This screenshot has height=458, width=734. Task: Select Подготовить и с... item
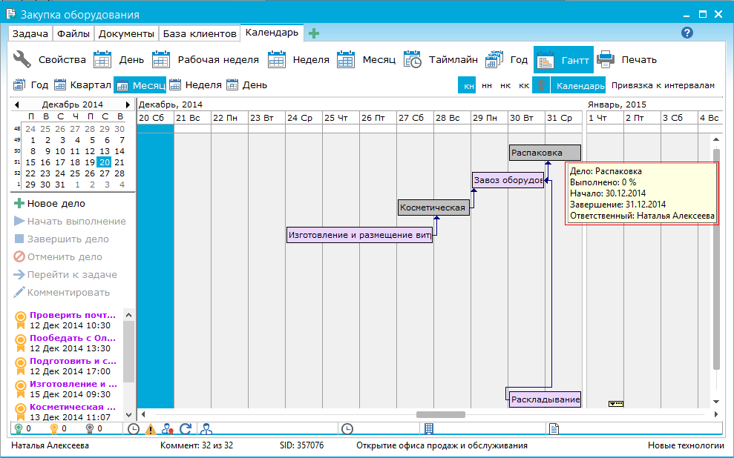point(68,366)
